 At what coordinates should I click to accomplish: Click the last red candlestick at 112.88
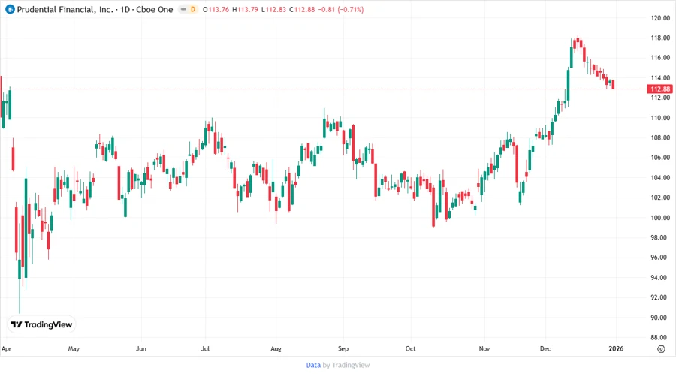[x=613, y=84]
